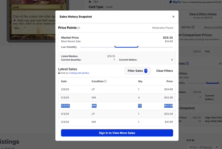Click the 5/6/26 LP sale row date
Image resolution: width=222 pixels, height=149 pixels.
click(65, 89)
